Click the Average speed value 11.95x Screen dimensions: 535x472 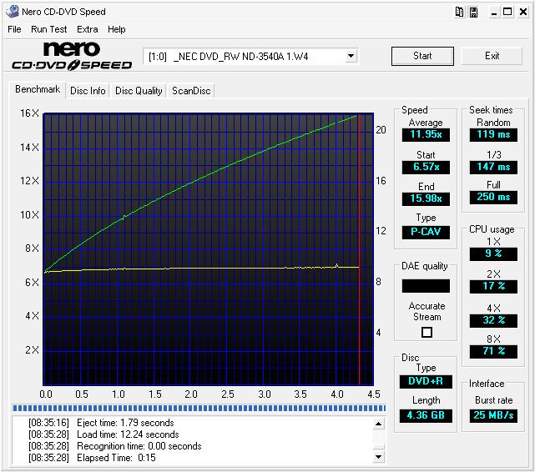[x=426, y=134]
